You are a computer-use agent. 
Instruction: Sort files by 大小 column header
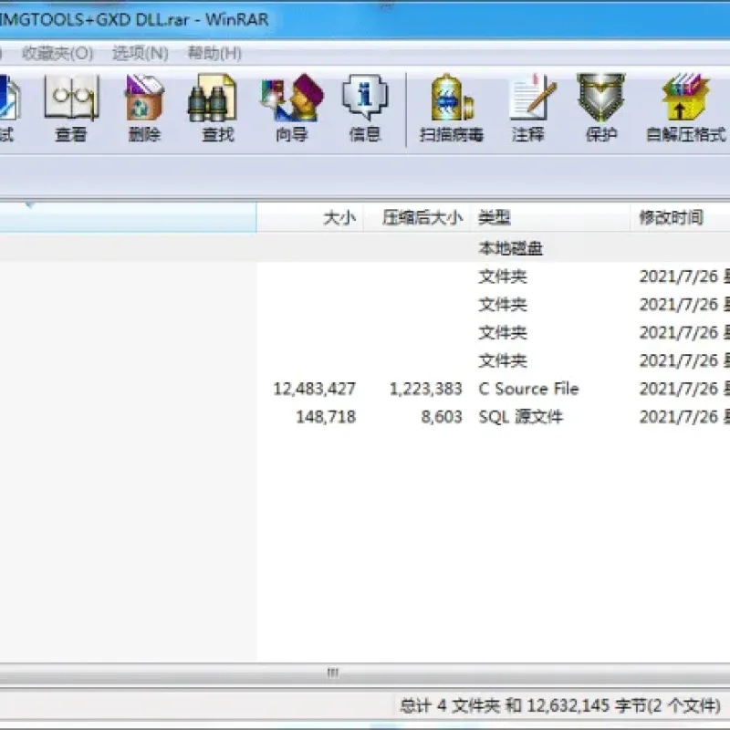point(310,217)
